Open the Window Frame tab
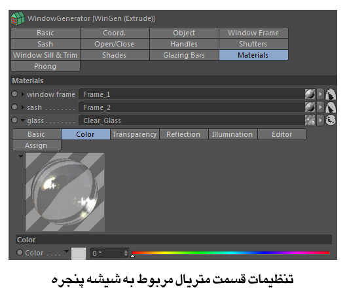This screenshot has height=296, width=347. pyautogui.click(x=253, y=33)
